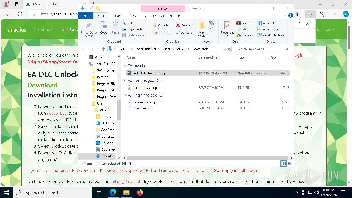
Task: Create a New folder
Action: (x=202, y=29)
